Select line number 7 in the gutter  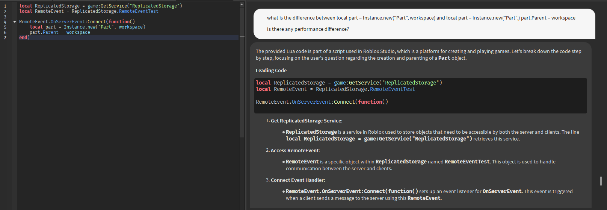tap(5, 38)
